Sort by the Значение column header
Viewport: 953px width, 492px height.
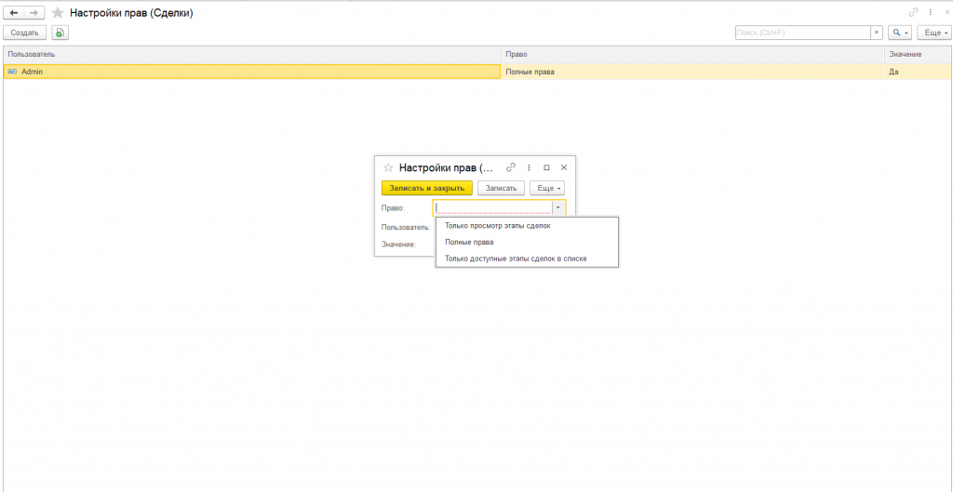918,55
